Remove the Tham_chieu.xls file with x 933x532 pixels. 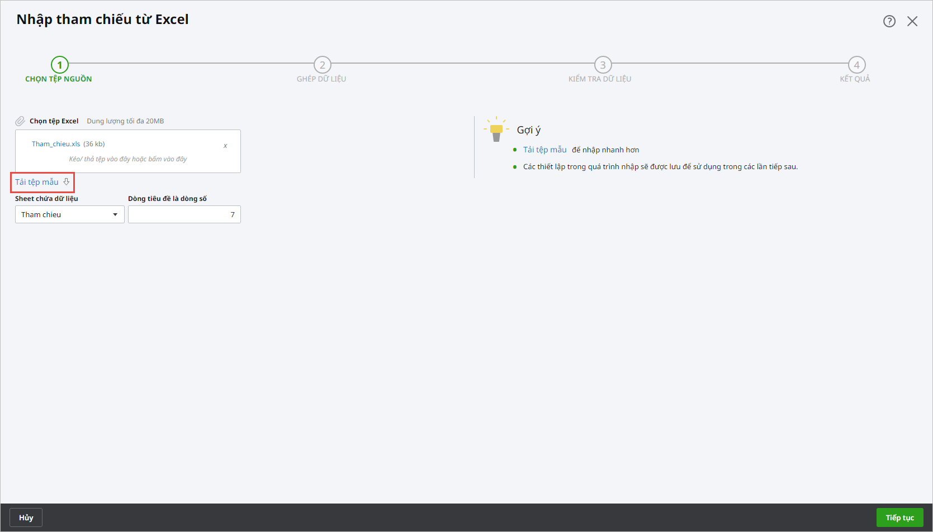tap(225, 146)
